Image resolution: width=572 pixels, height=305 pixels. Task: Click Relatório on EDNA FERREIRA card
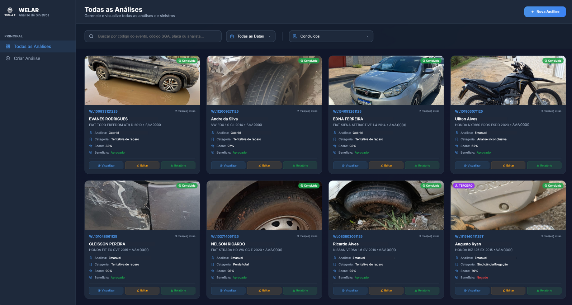(422, 165)
